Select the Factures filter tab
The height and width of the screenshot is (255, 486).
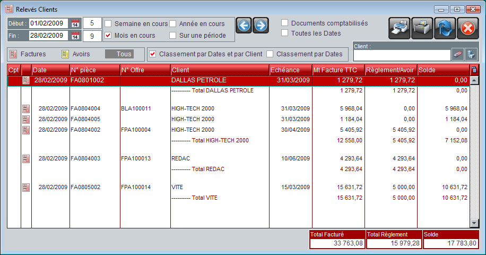coord(28,54)
